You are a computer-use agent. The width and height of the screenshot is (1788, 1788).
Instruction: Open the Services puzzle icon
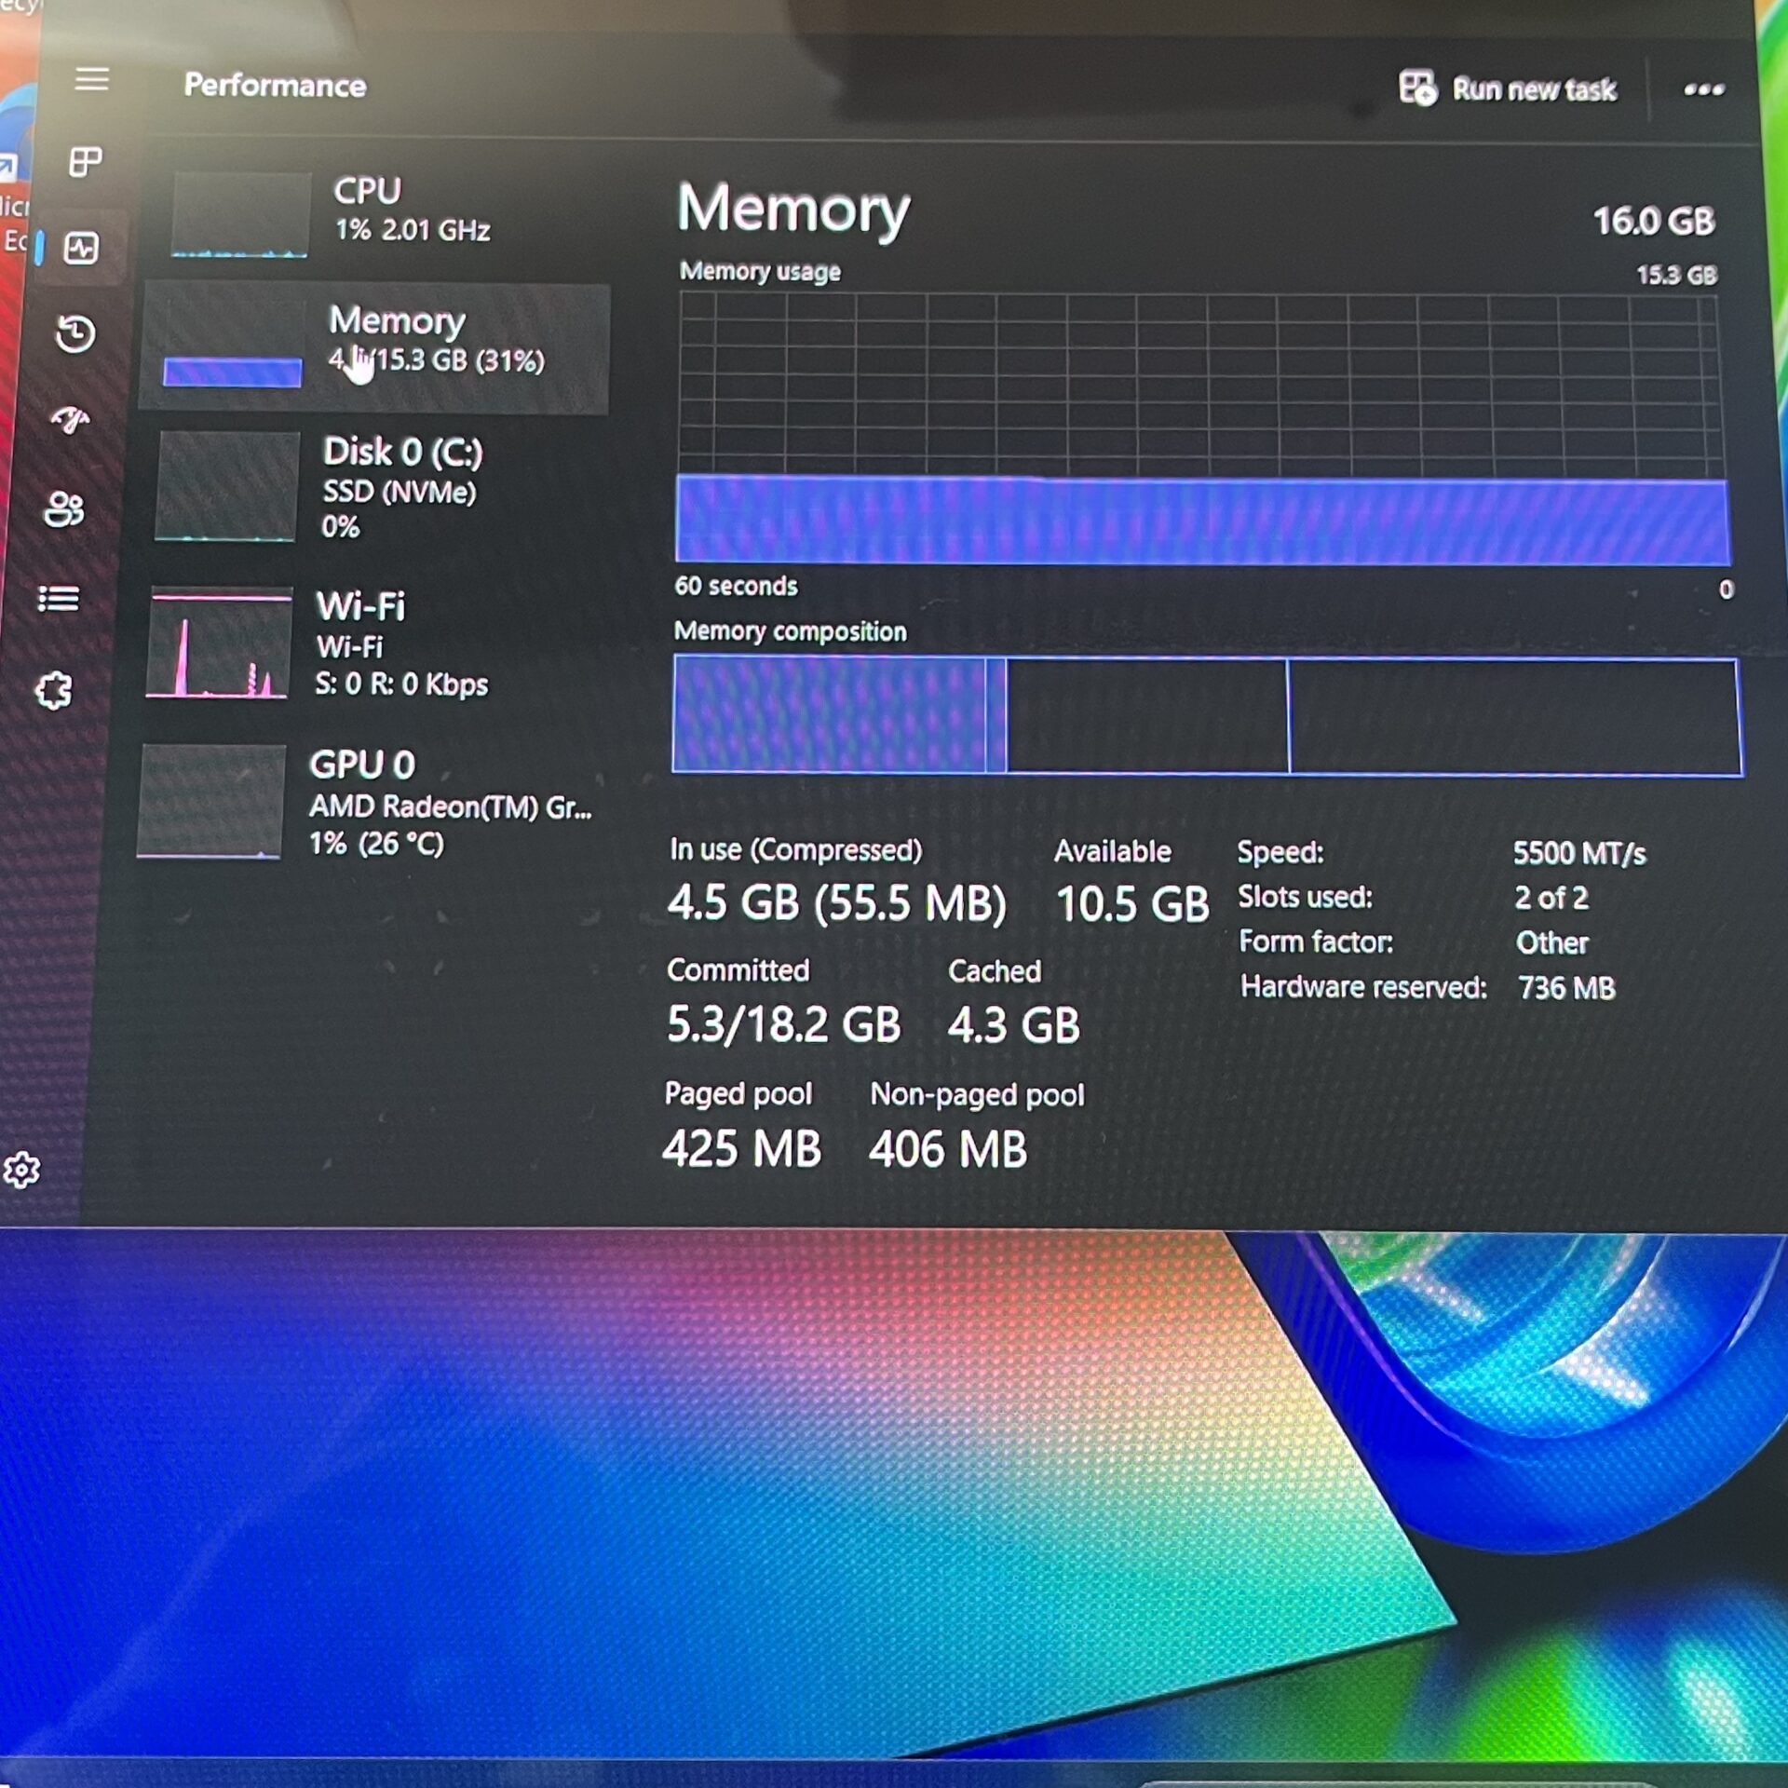click(x=53, y=690)
